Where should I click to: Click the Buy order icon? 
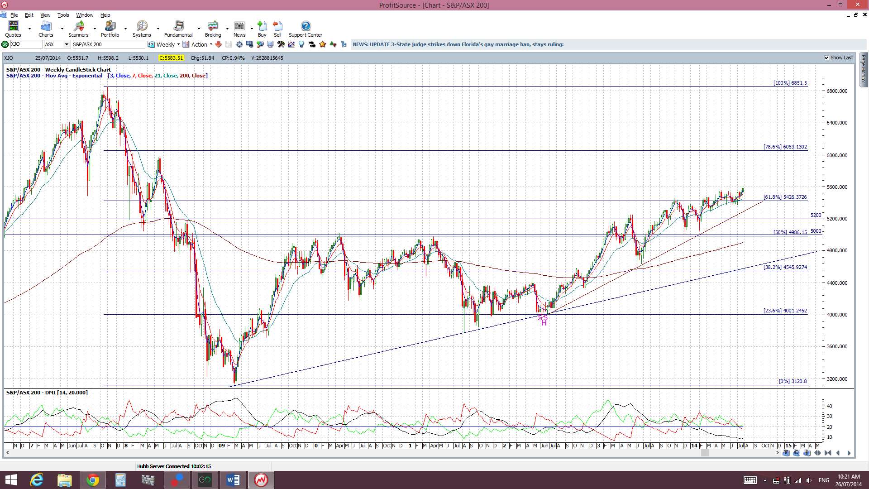pyautogui.click(x=262, y=29)
